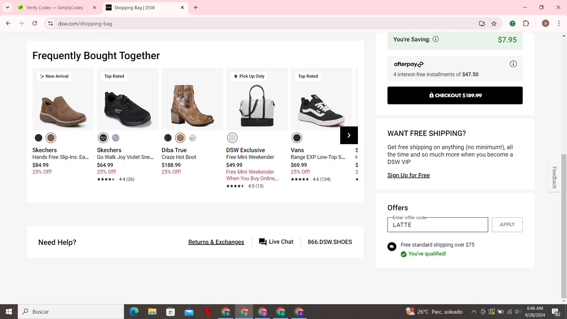Bookmark this page with the star icon
567x319 pixels.
(x=494, y=23)
